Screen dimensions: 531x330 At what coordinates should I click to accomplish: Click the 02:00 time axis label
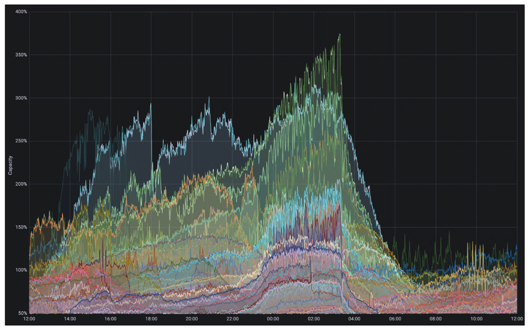click(x=314, y=319)
